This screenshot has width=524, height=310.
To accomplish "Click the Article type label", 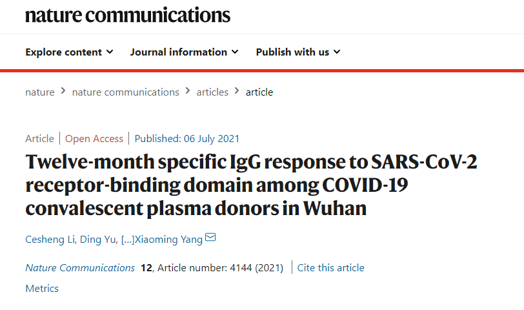I will (x=39, y=139).
